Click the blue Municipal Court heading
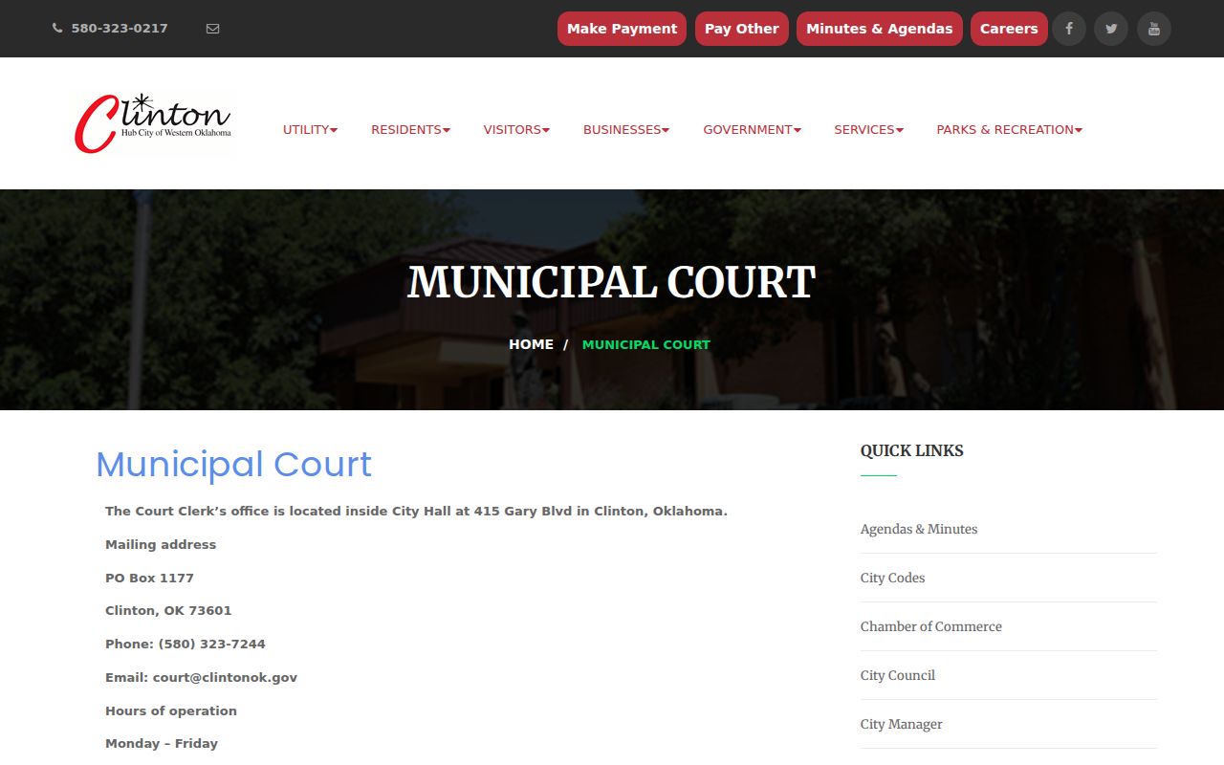Screen dimensions: 1224x765 pyautogui.click(x=233, y=465)
